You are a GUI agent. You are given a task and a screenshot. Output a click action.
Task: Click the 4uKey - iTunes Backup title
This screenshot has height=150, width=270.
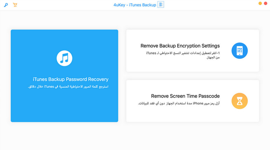click(135, 5)
